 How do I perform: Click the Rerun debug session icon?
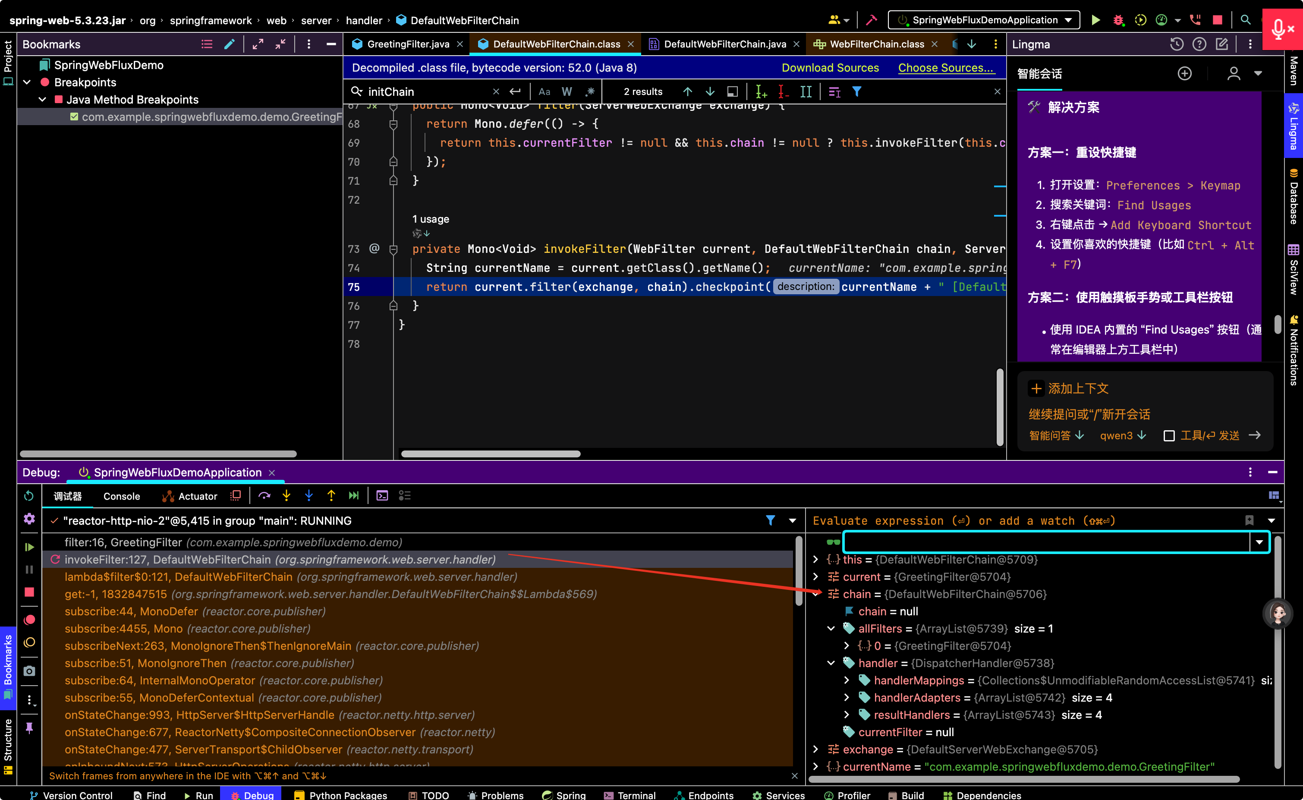[x=29, y=496]
